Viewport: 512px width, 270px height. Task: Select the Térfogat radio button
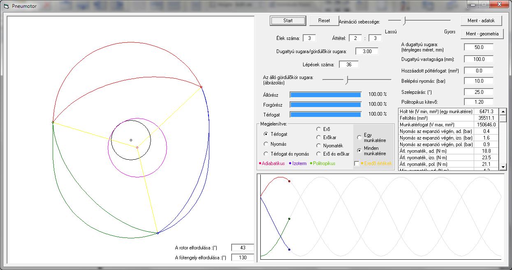266,134
